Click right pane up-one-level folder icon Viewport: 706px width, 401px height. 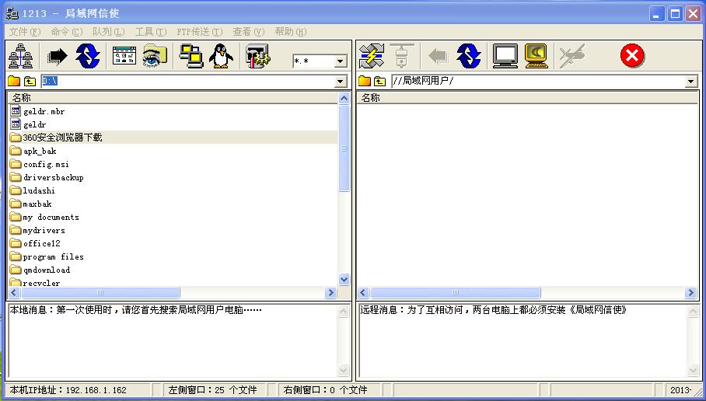[380, 81]
